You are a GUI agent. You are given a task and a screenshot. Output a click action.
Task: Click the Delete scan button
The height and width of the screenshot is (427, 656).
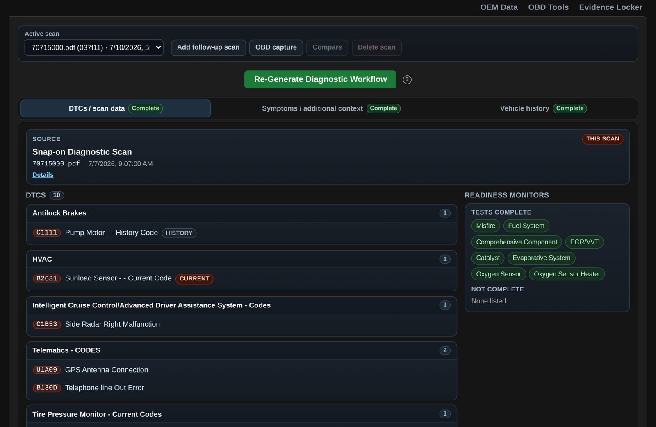pyautogui.click(x=376, y=47)
